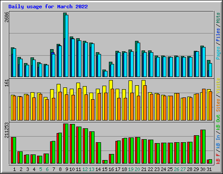Click the day 7 cyan pages bar
The height and width of the screenshot is (174, 223).
pyautogui.click(x=54, y=65)
